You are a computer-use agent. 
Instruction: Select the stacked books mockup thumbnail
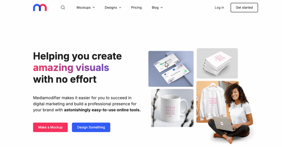pos(217,63)
